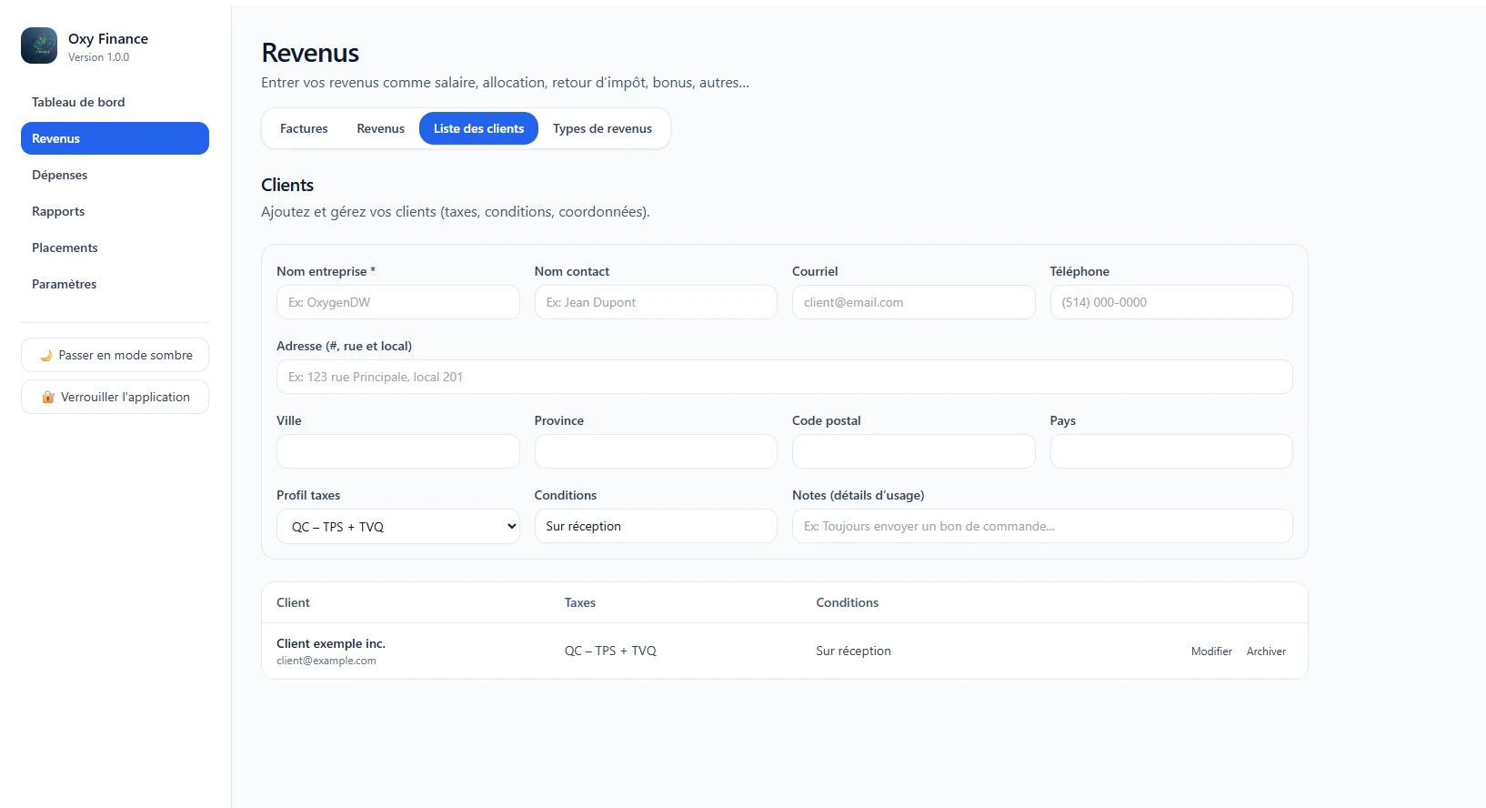
Task: Click the Adresse input field
Action: 784,377
